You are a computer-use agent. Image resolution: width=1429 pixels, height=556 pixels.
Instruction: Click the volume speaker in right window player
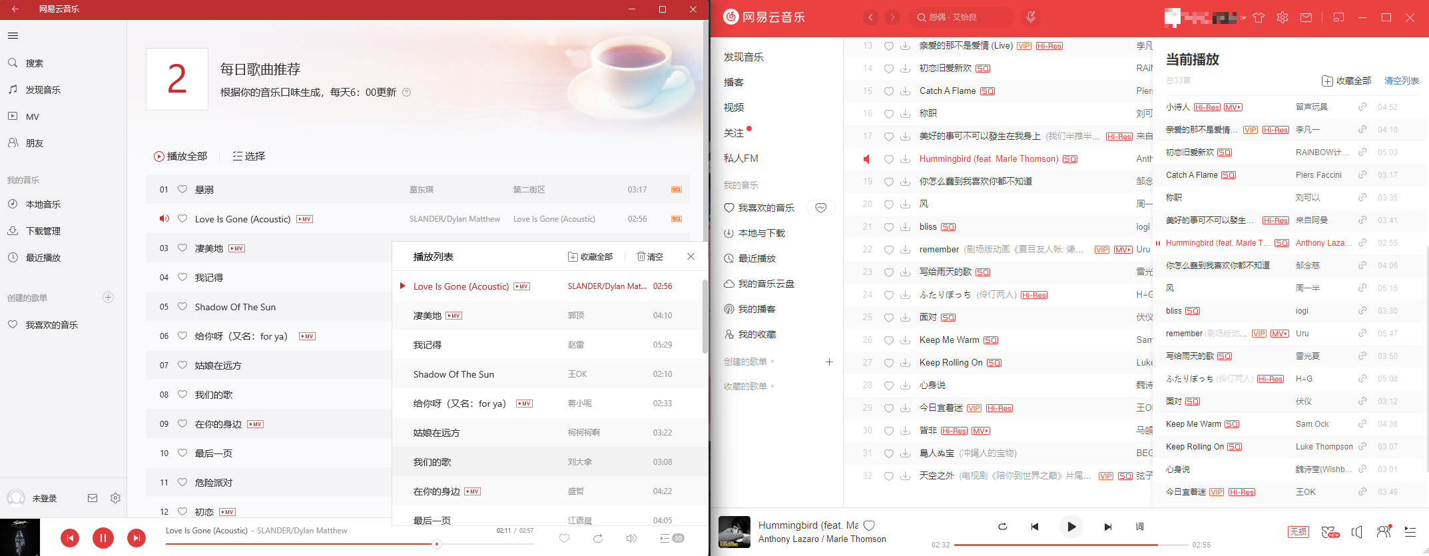click(x=1357, y=531)
